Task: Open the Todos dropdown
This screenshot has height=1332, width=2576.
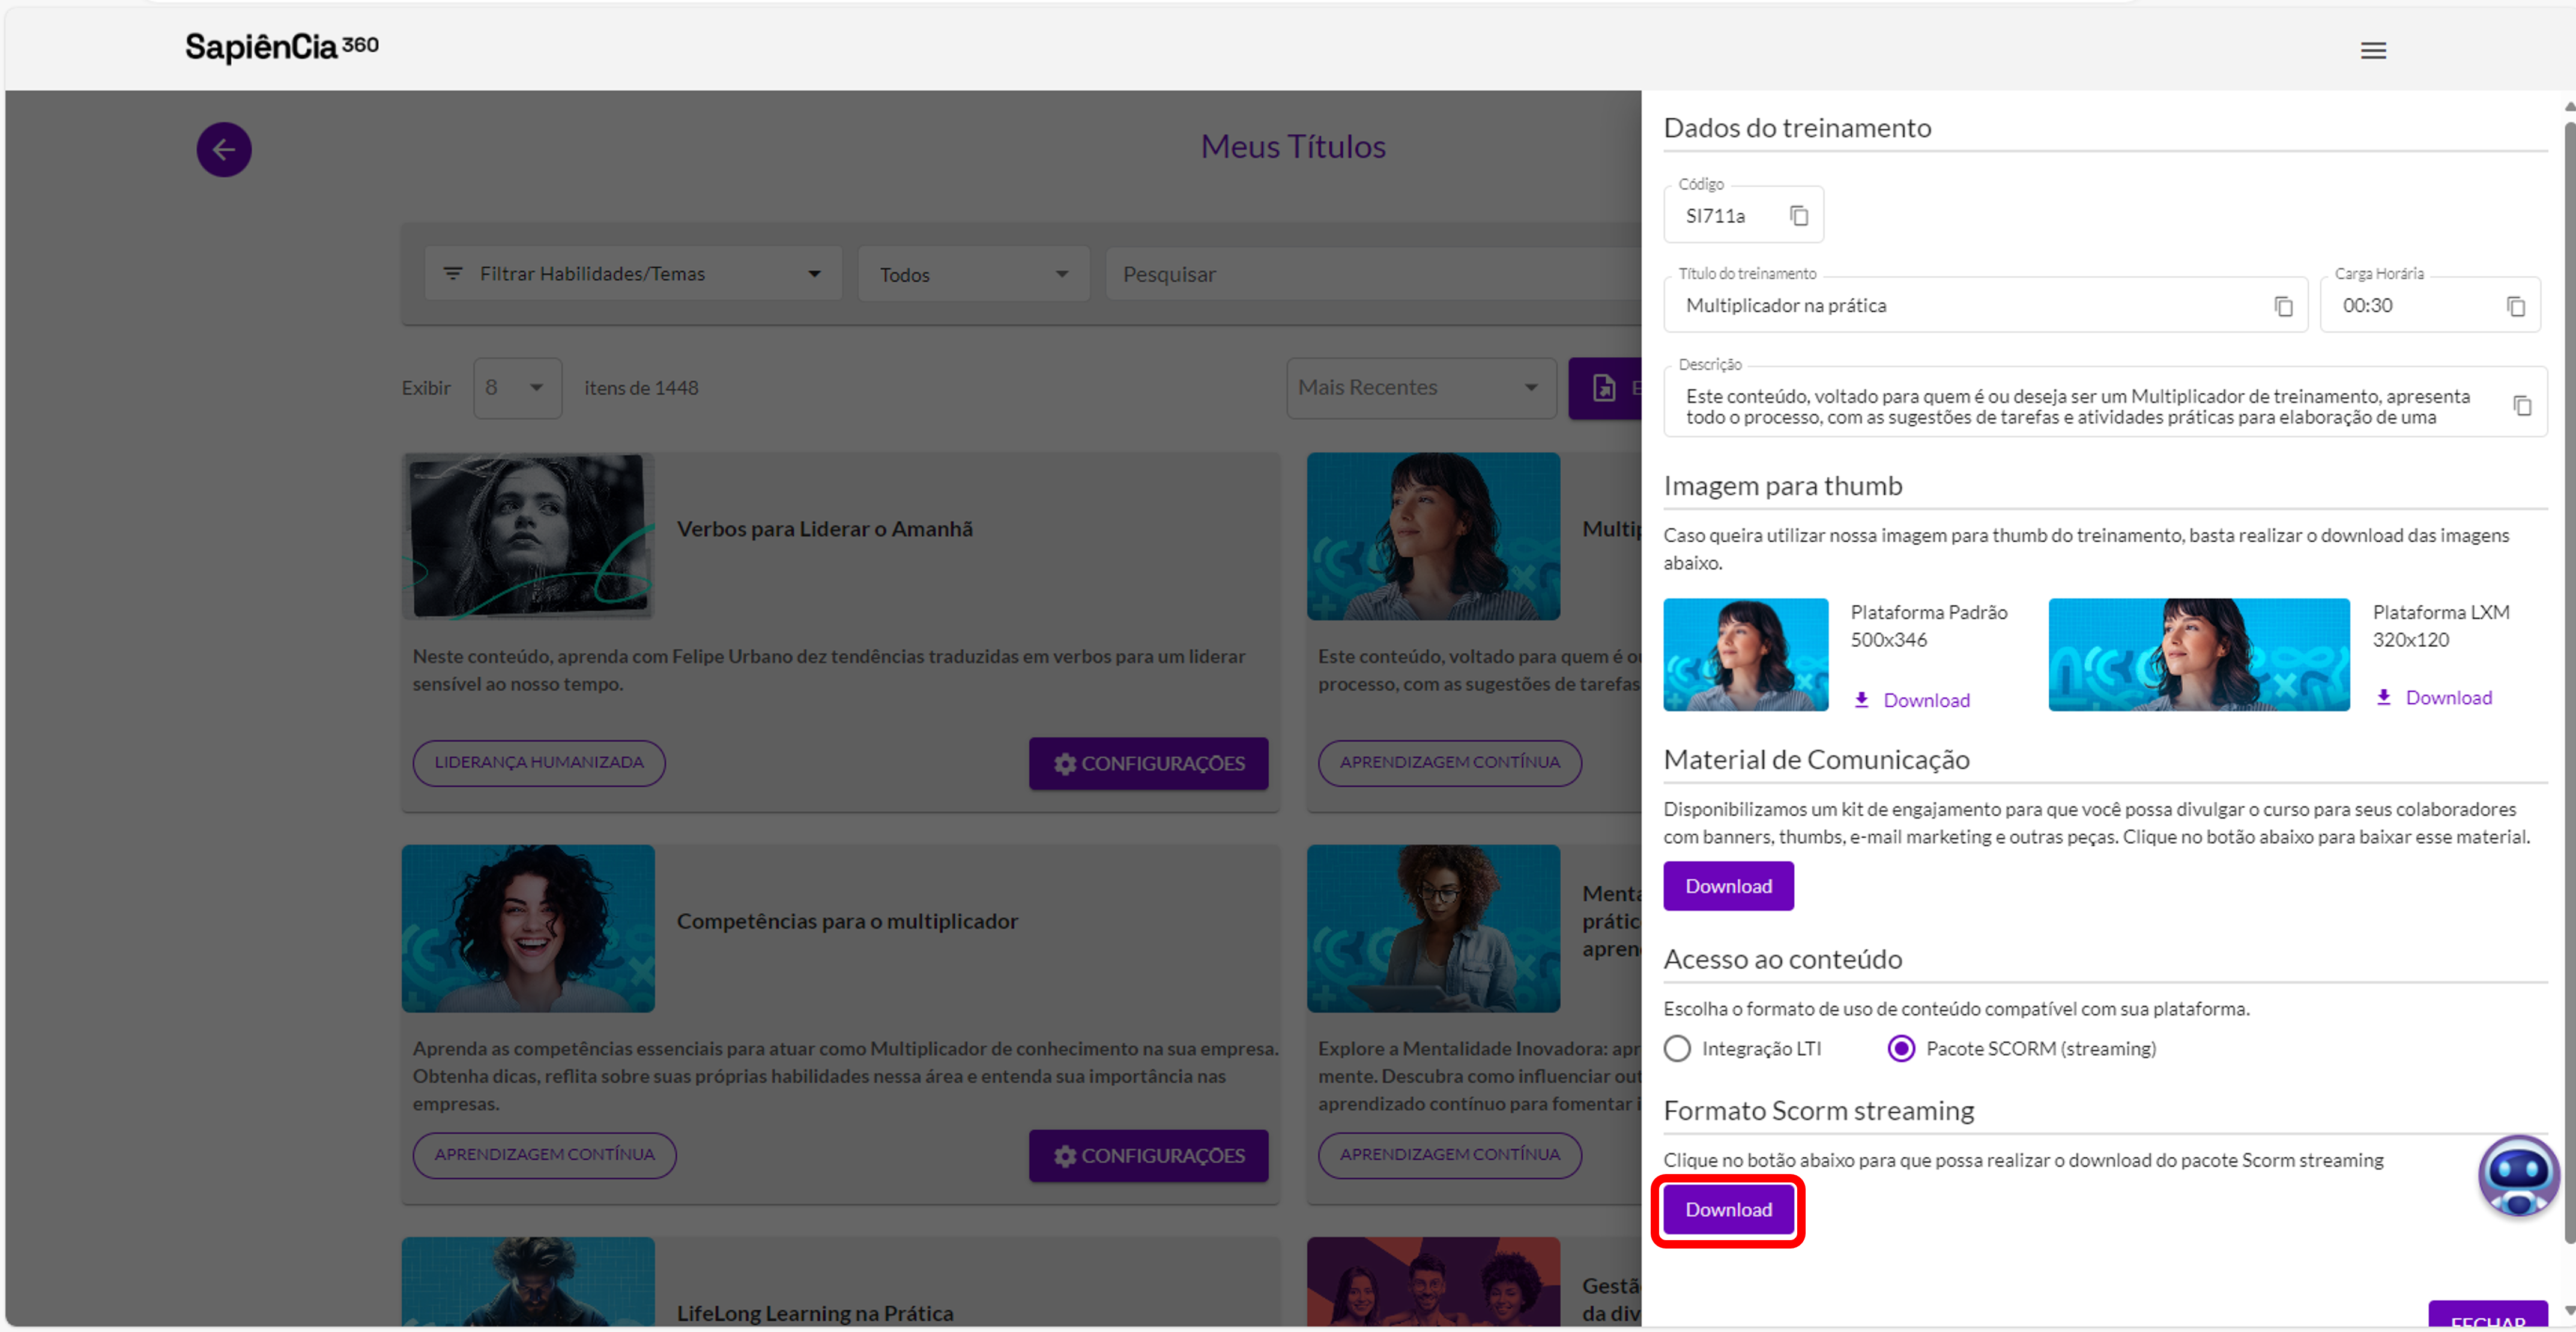Action: (973, 274)
